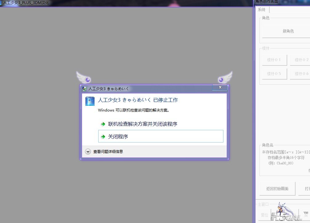Select the 模特01 button
The width and height of the screenshot is (310, 223).
click(274, 60)
